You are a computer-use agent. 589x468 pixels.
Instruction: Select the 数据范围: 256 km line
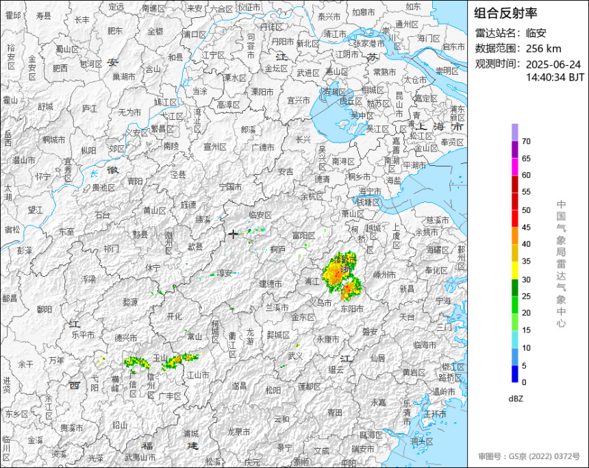point(518,49)
